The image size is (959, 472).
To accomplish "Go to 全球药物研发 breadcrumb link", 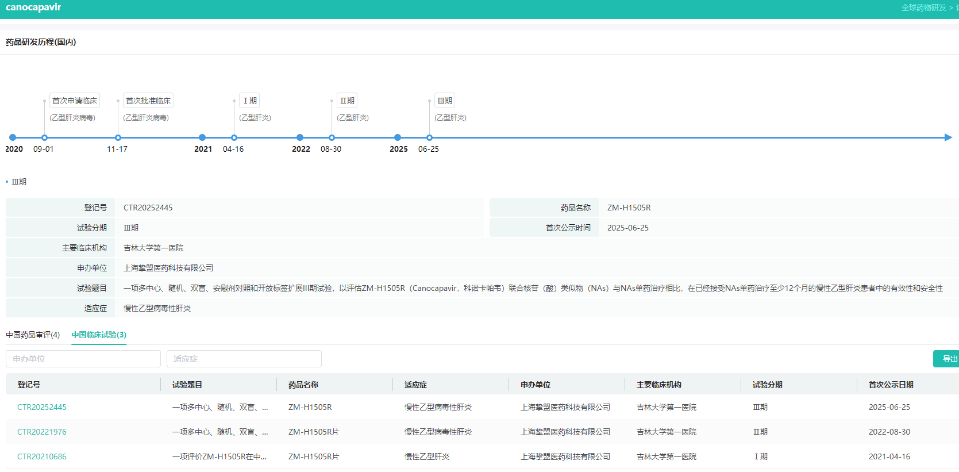I will click(923, 7).
